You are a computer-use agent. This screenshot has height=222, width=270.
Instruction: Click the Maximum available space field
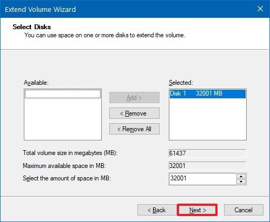tap(208, 166)
